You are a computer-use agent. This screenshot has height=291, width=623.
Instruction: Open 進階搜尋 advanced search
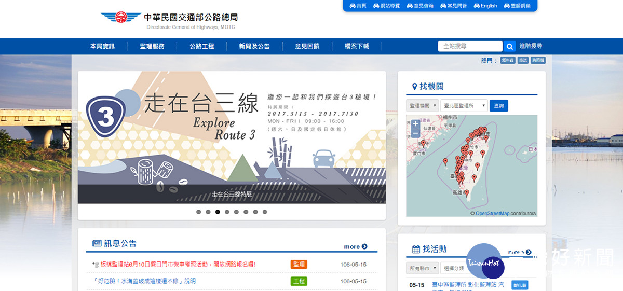point(531,46)
